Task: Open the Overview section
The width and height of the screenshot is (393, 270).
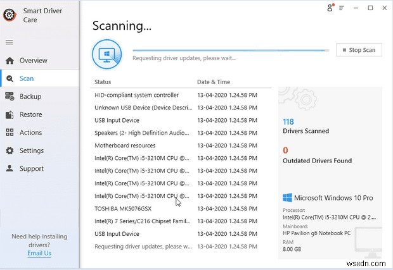Action: (39, 61)
